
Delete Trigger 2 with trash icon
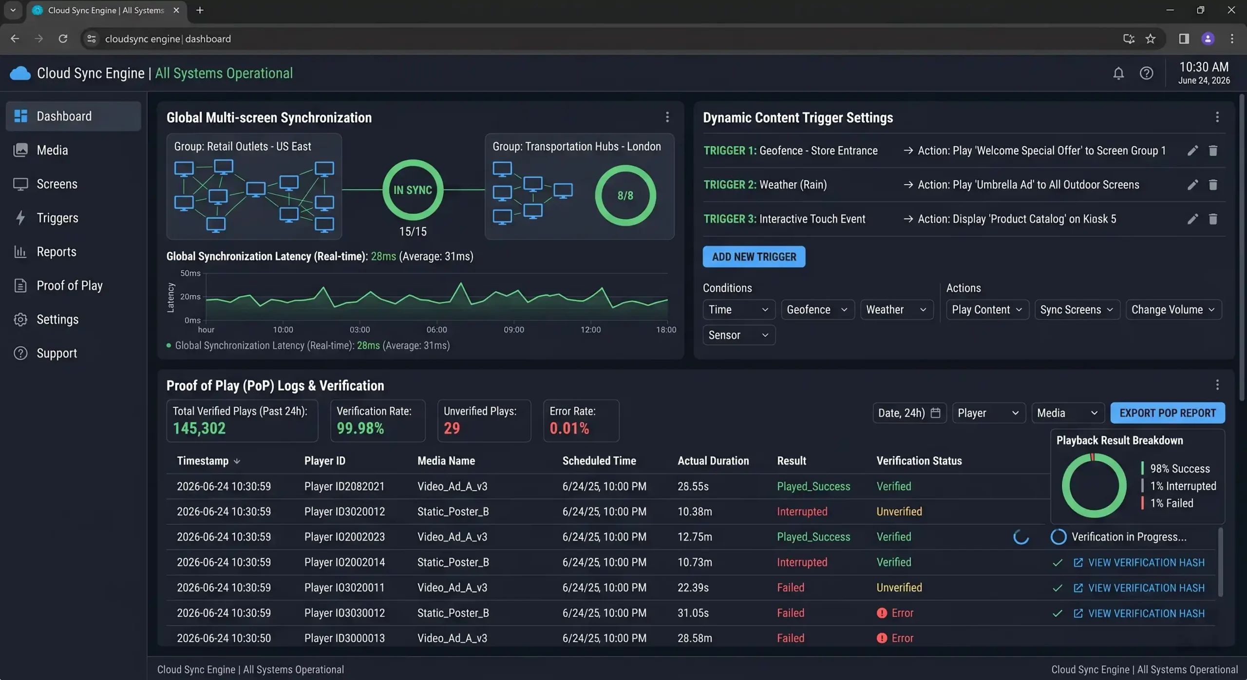[1213, 185]
